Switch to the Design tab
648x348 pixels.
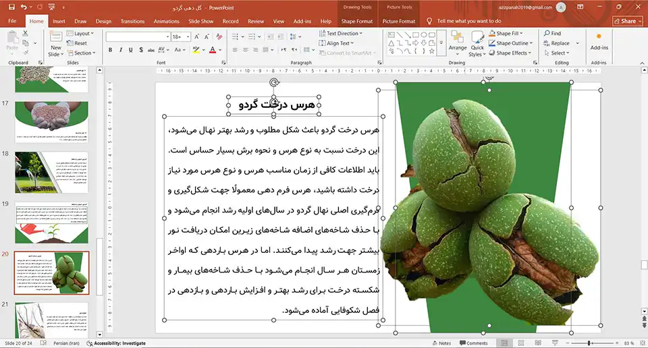pos(103,21)
